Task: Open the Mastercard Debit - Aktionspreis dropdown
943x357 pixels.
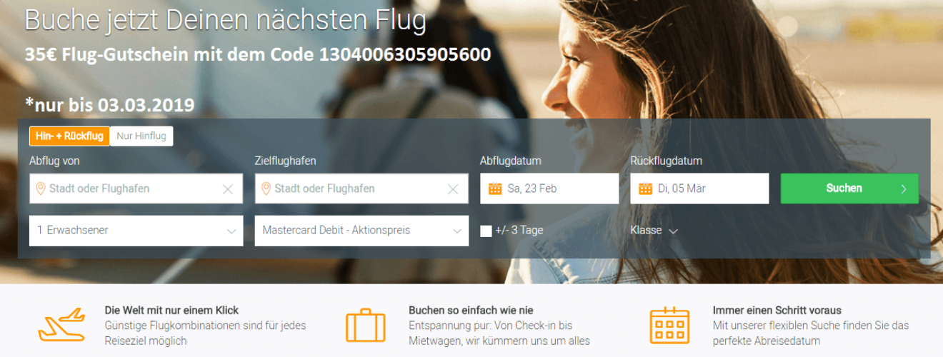Action: pyautogui.click(x=361, y=231)
